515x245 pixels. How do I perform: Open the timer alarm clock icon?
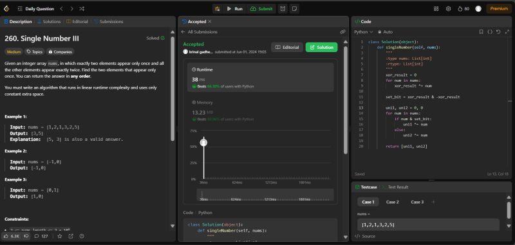pos(283,9)
